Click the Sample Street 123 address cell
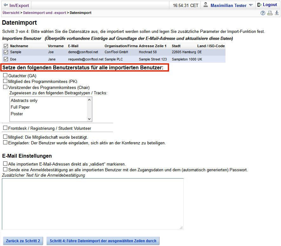The height and width of the screenshot is (246, 281). point(153,59)
